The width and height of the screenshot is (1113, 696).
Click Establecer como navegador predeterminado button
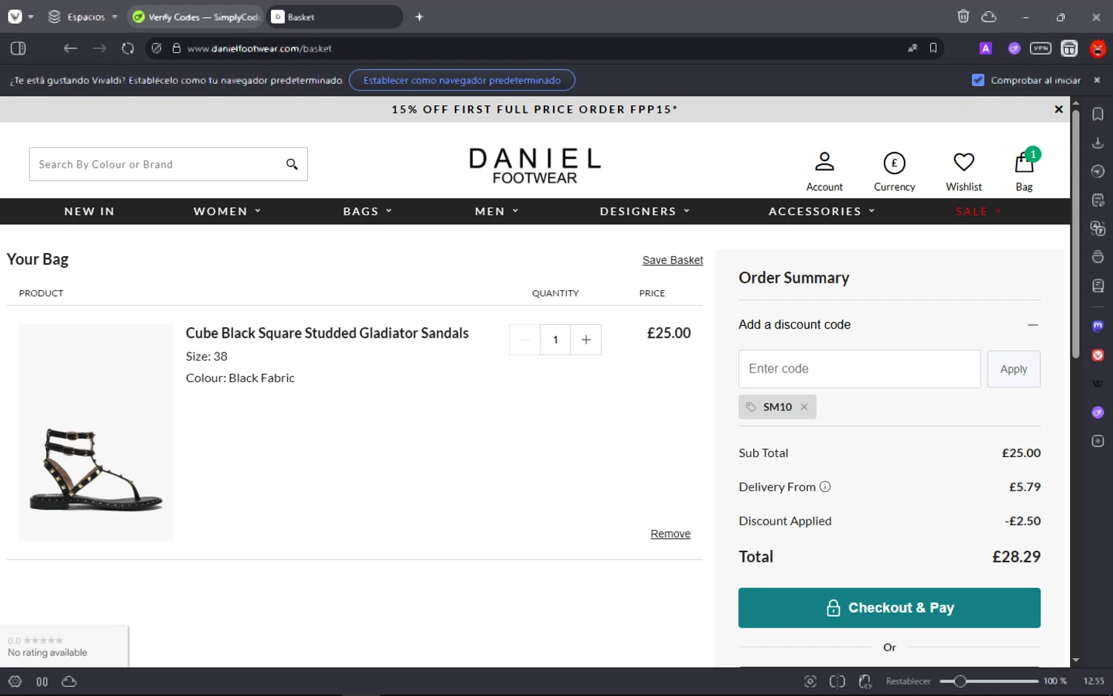click(x=462, y=80)
